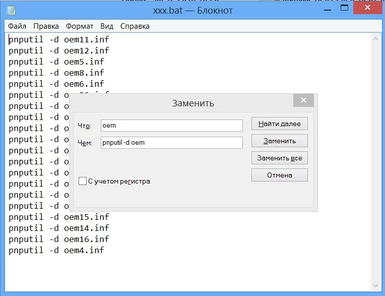Click the Notepad icon in the title bar
The height and width of the screenshot is (296, 385).
11,11
